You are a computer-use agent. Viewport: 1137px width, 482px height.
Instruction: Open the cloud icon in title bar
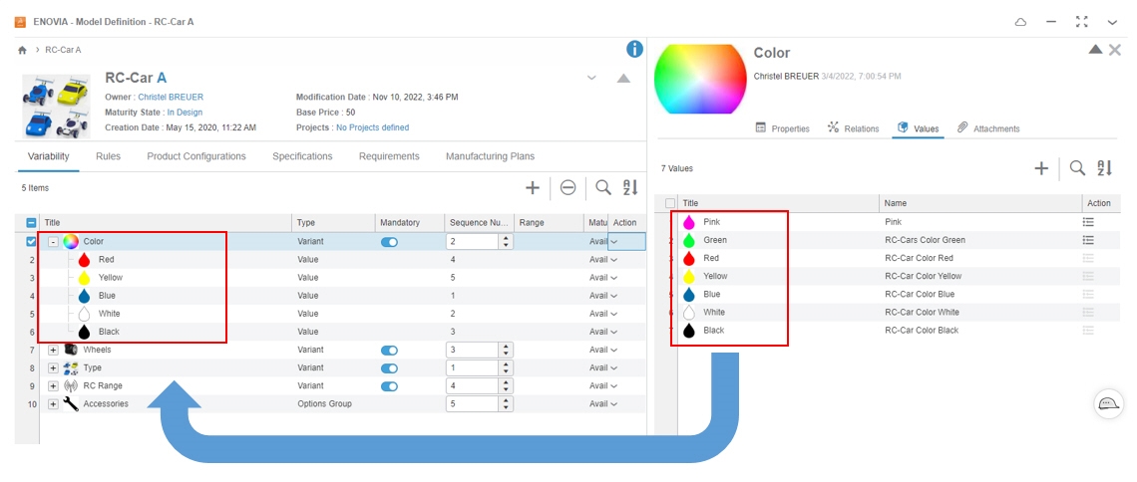click(1020, 23)
